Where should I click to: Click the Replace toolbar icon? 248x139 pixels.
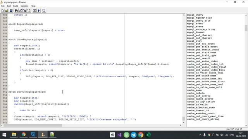(25, 10)
